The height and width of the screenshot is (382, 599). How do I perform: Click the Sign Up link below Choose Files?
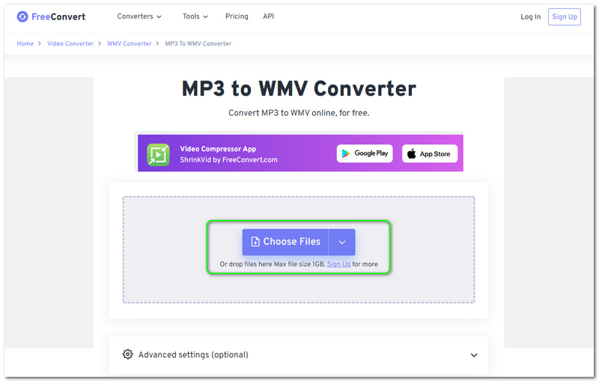tap(338, 264)
